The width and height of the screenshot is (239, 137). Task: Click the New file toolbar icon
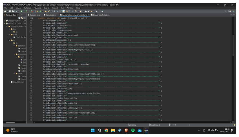click(5, 11)
